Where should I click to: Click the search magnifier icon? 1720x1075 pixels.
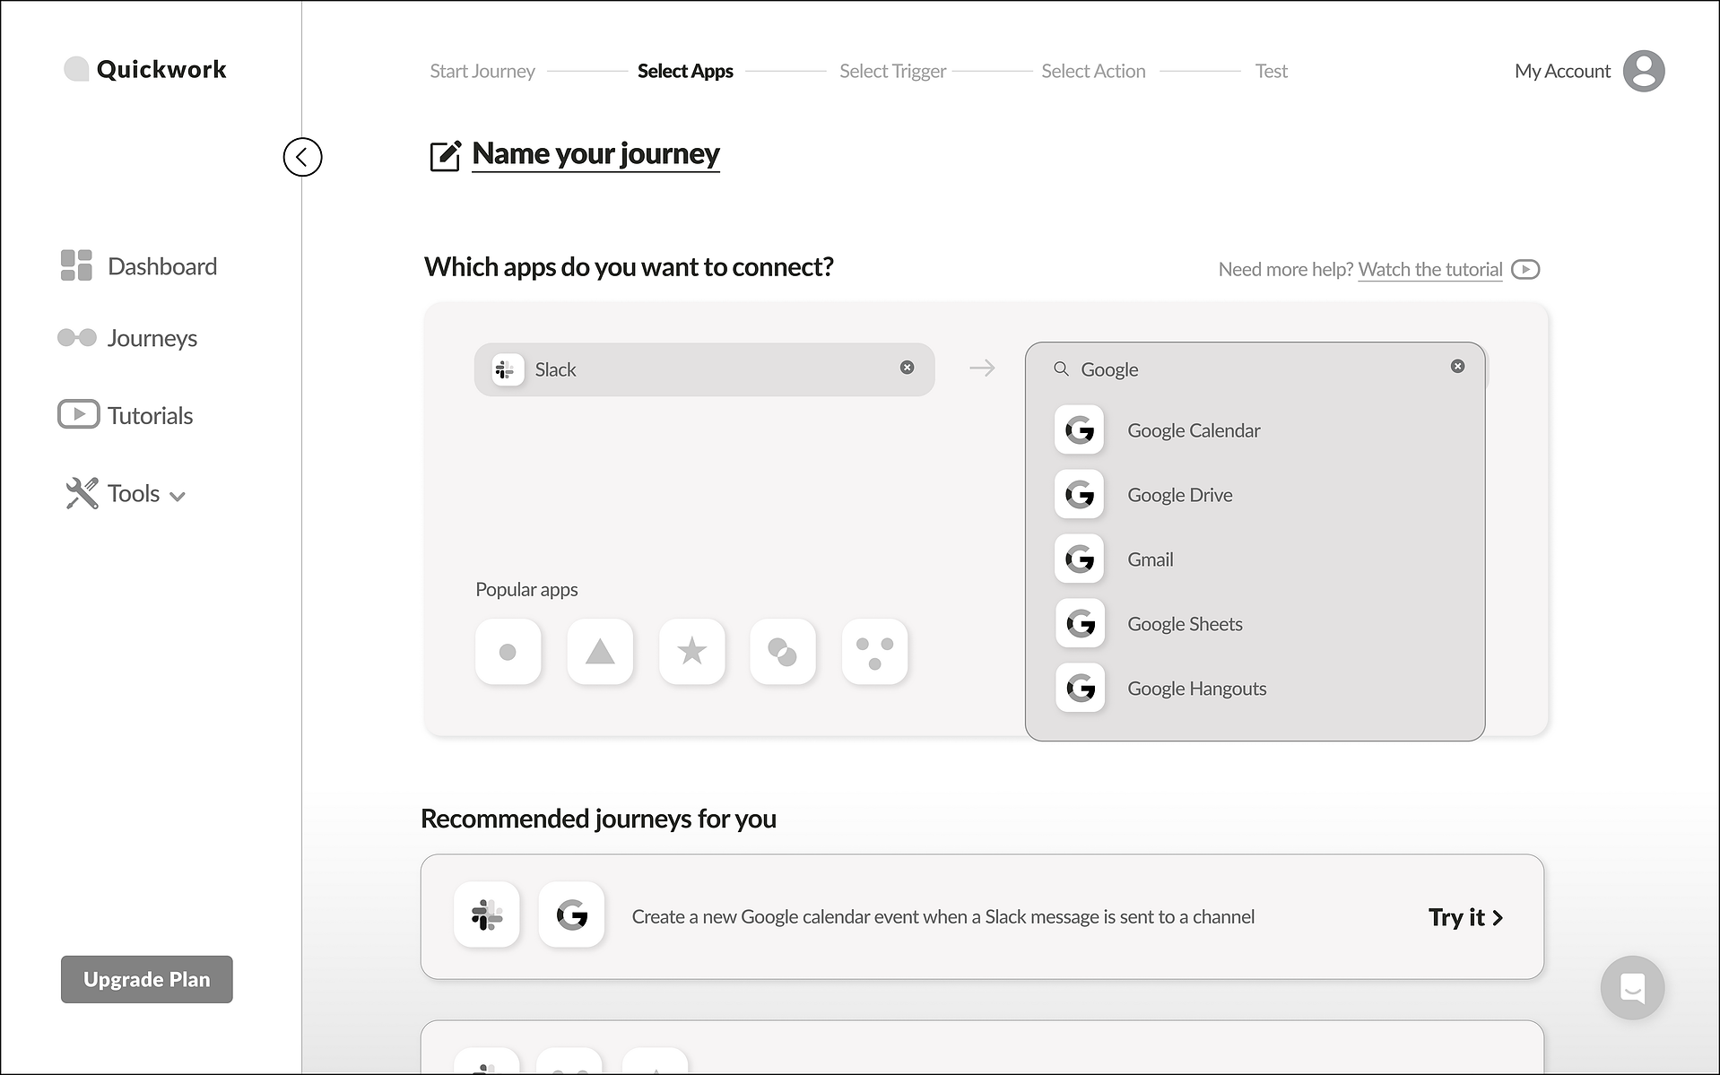pyautogui.click(x=1061, y=368)
